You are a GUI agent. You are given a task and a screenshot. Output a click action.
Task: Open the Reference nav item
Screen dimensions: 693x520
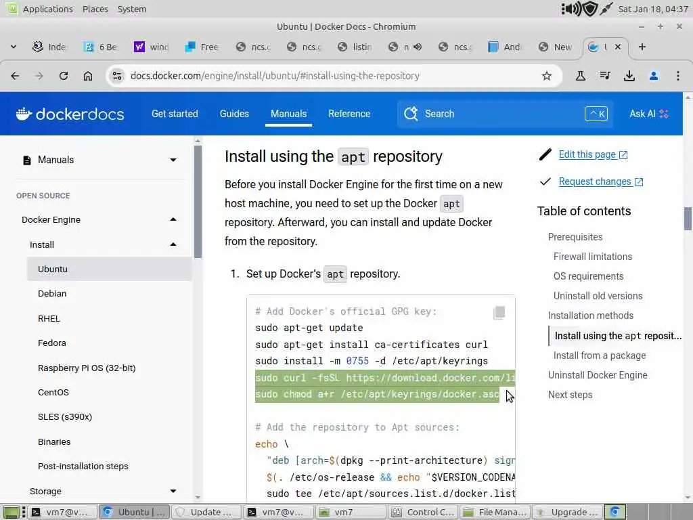pyautogui.click(x=349, y=114)
